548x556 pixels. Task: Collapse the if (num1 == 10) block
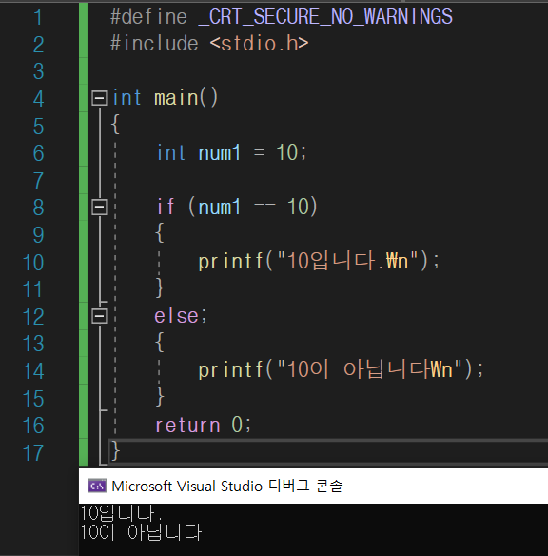pos(99,207)
